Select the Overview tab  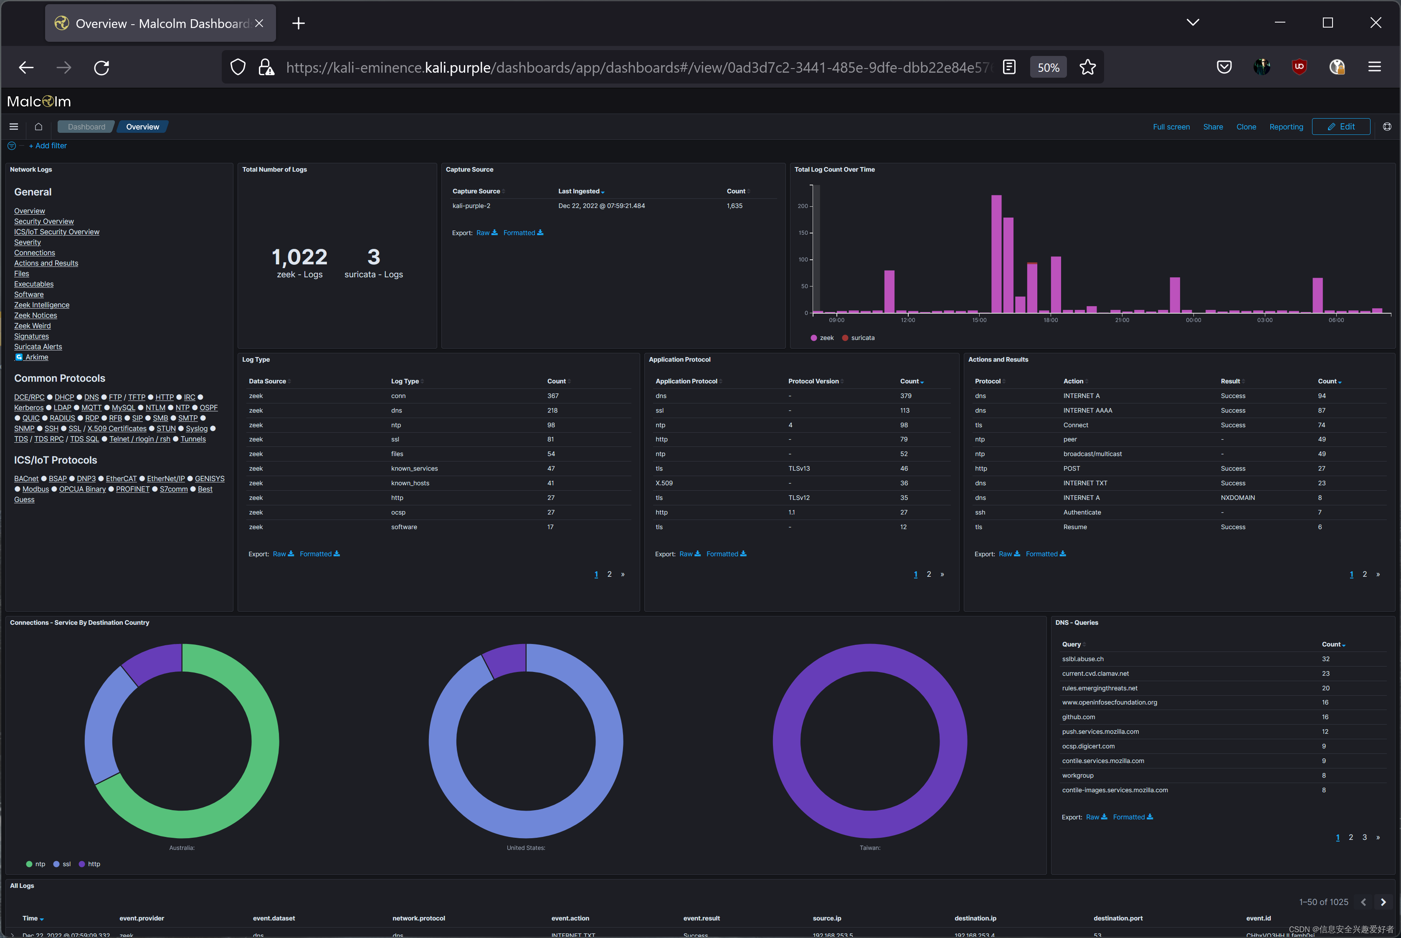(142, 127)
